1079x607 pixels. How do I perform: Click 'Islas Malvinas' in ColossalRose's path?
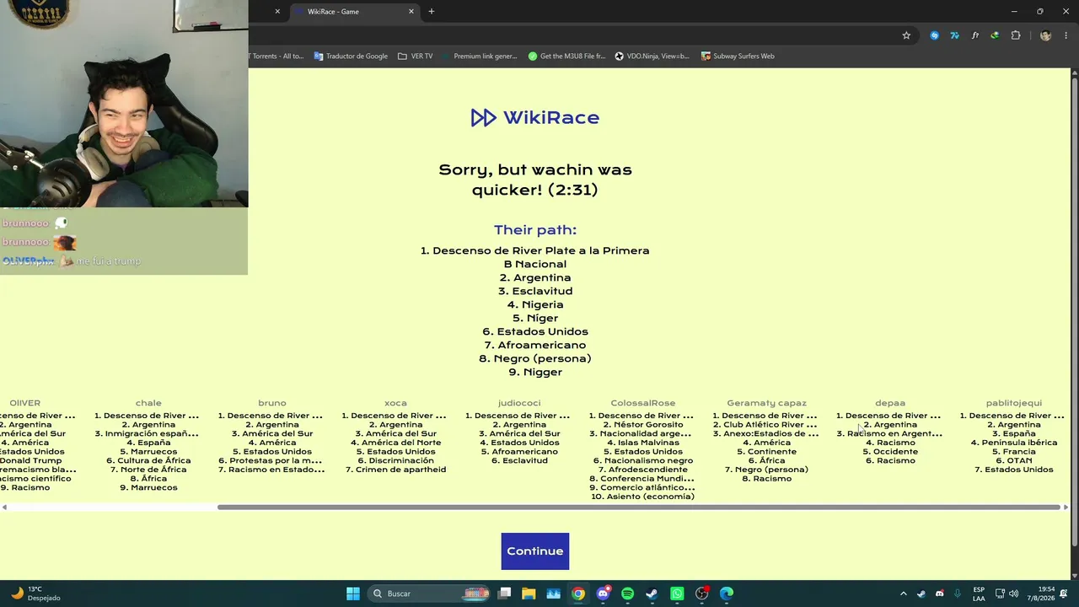[x=648, y=443]
